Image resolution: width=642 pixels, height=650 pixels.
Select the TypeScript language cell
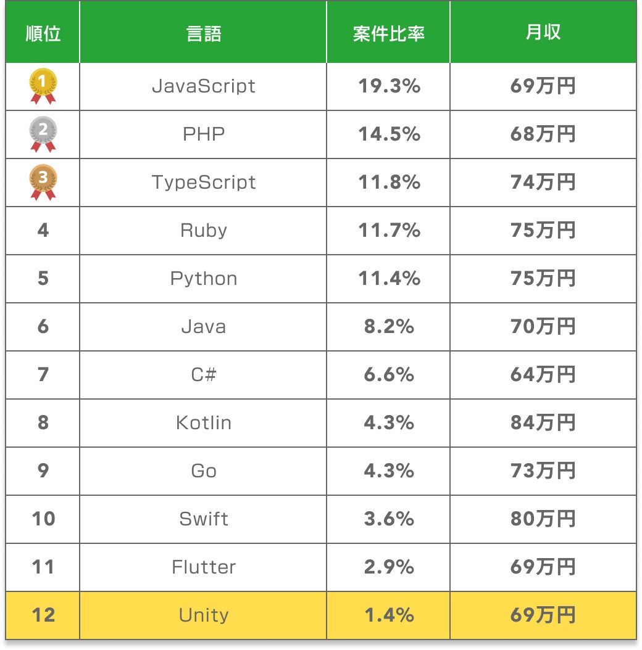click(x=203, y=183)
